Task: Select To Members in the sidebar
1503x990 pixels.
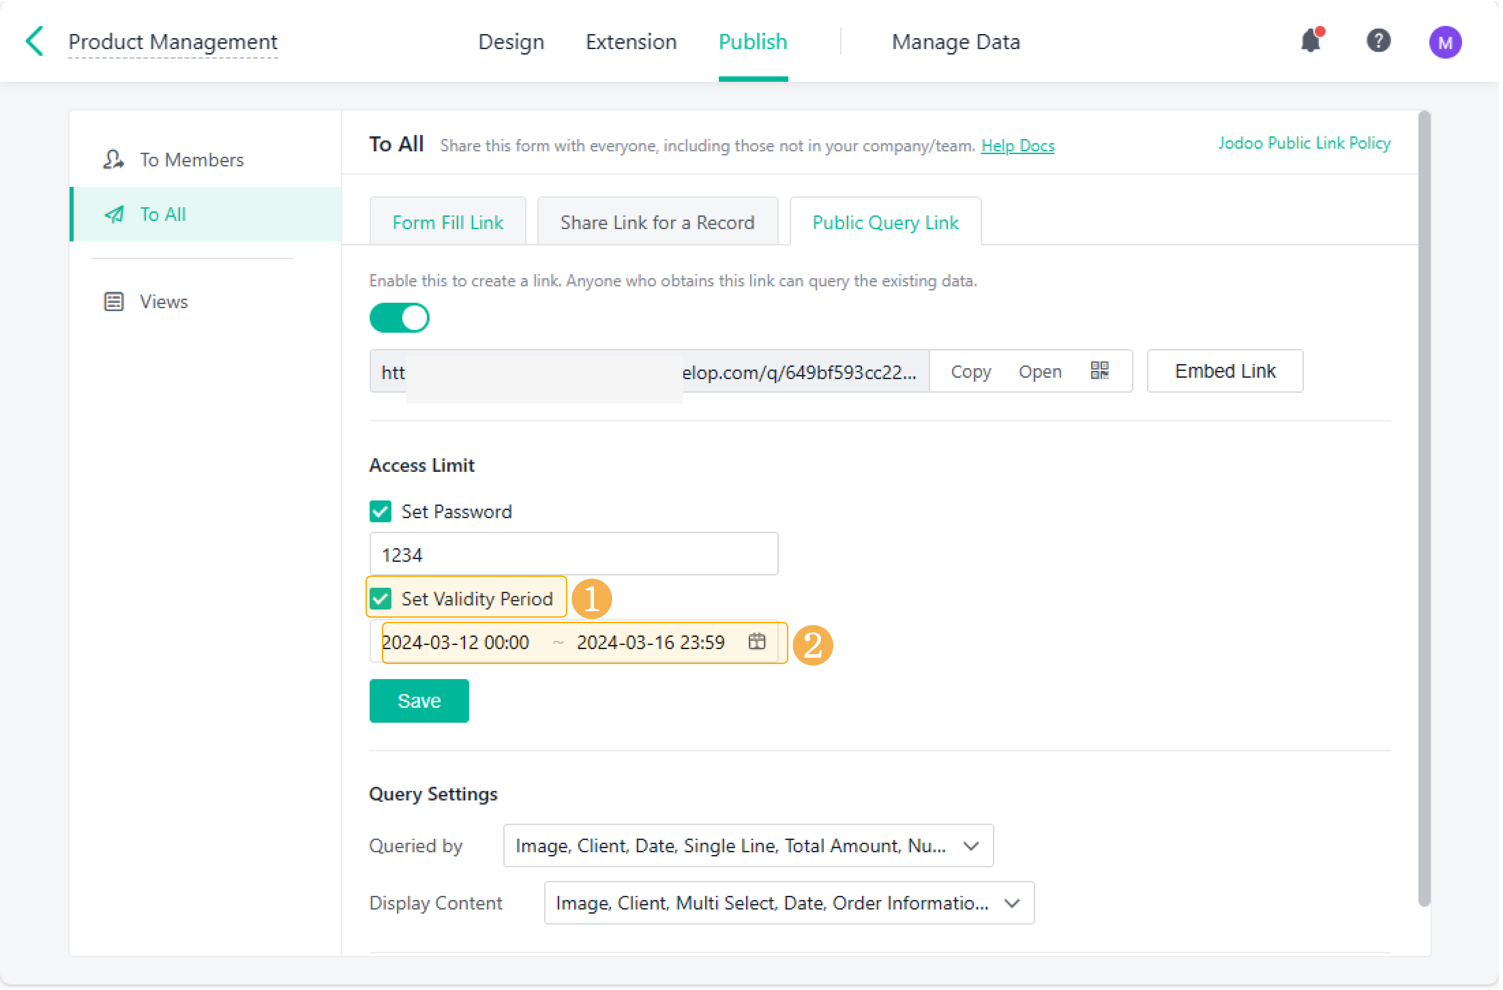Action: coord(191,160)
